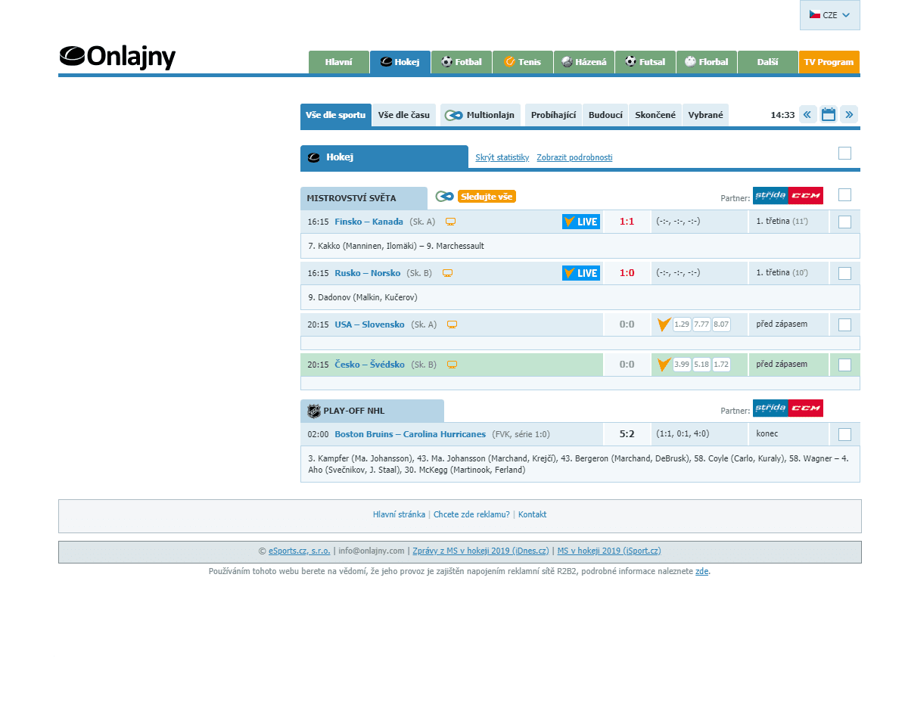Click betting logo in Česko – Švédsko row
Image resolution: width=905 pixels, height=711 pixels.
664,365
